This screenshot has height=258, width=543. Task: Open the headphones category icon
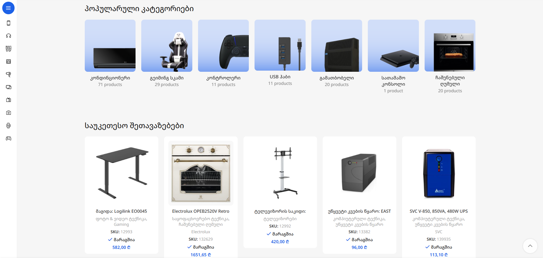pyautogui.click(x=9, y=36)
